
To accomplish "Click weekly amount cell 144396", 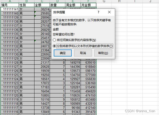I will click(73, 67).
